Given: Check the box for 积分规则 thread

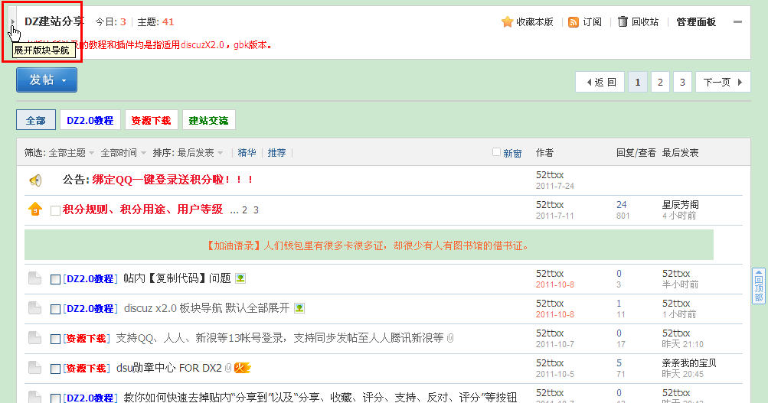Looking at the screenshot, I should click(x=55, y=210).
